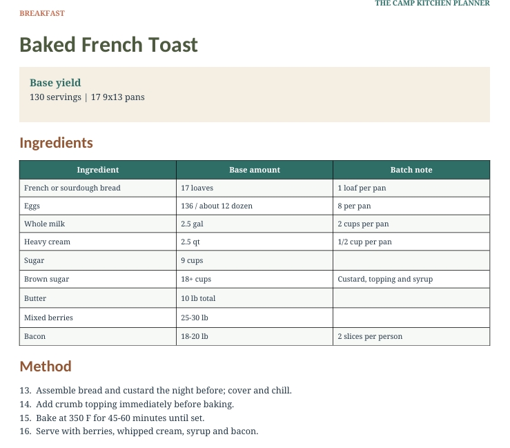This screenshot has height=448, width=510.
Task: Select the 130 servings yield line
Action: point(87,97)
